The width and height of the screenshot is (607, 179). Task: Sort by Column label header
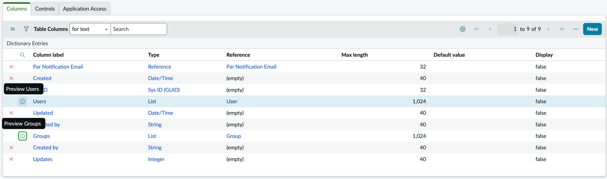coord(48,55)
